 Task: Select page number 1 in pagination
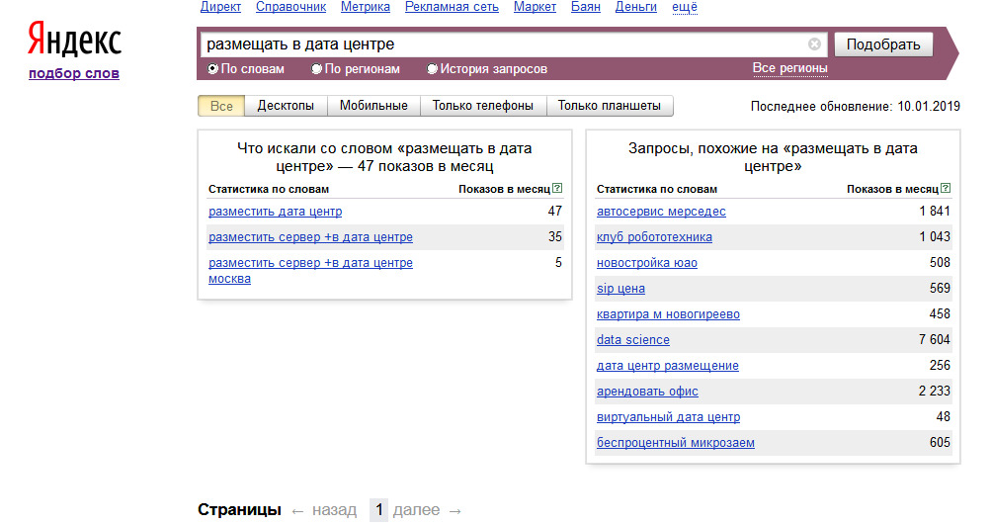(378, 509)
